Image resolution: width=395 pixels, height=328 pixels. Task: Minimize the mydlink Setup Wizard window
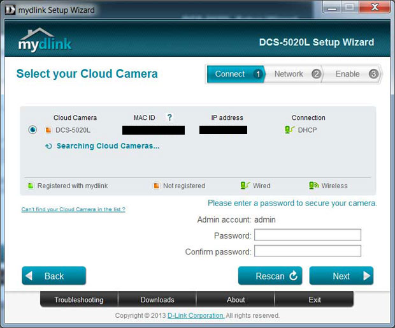tap(333, 8)
